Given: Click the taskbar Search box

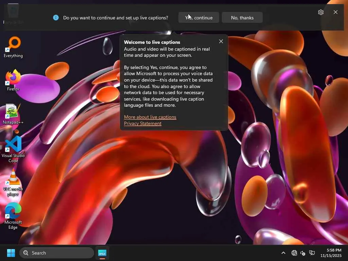Looking at the screenshot, I should click(x=57, y=253).
